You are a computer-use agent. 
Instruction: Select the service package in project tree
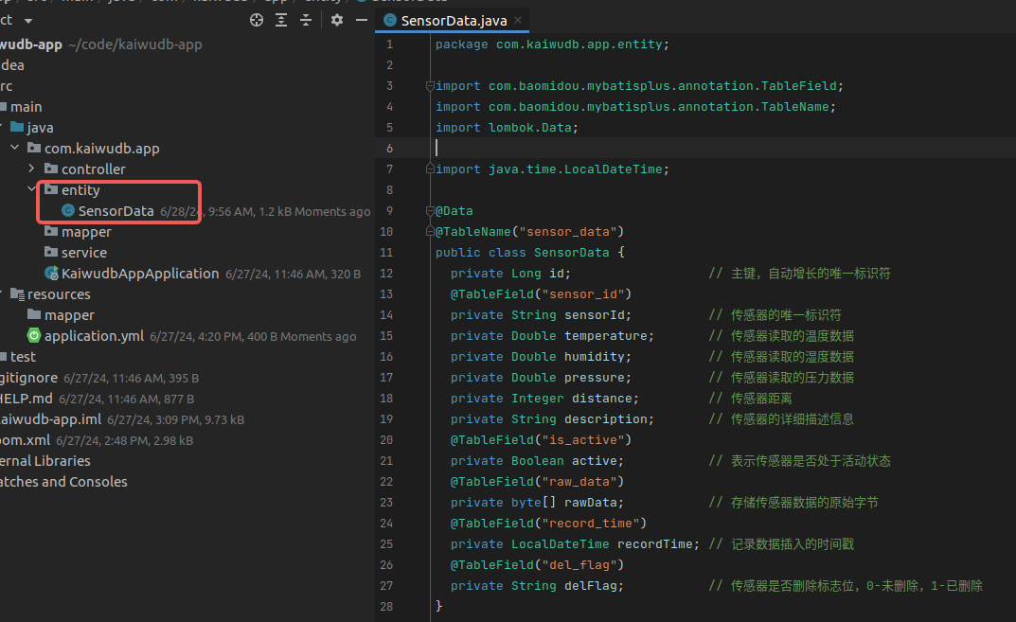(84, 253)
